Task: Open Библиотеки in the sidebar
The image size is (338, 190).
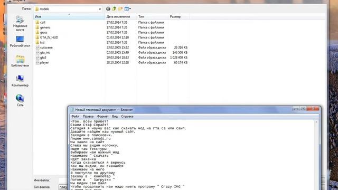Action: (20, 61)
